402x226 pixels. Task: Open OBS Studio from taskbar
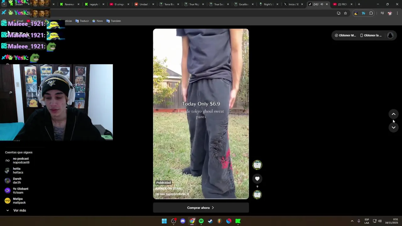tap(173, 221)
